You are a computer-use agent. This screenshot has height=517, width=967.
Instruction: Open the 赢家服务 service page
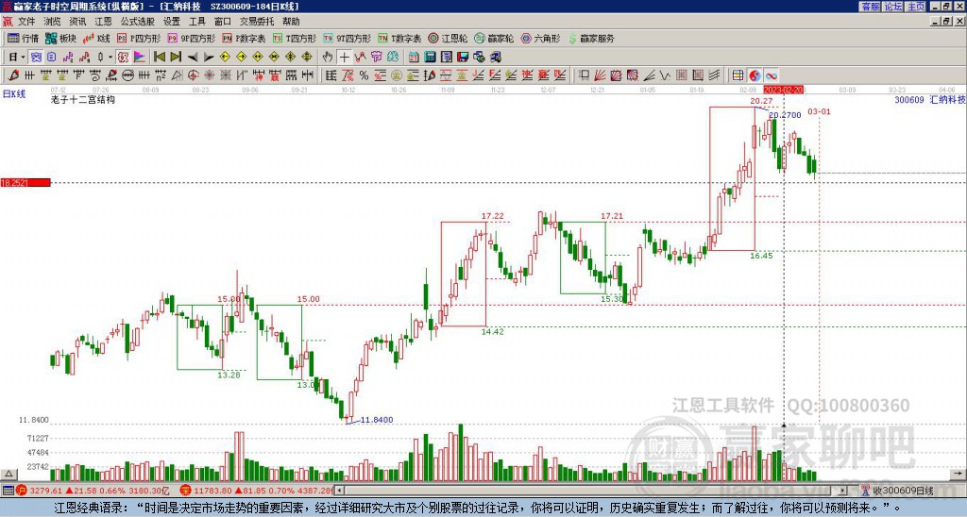[x=591, y=38]
